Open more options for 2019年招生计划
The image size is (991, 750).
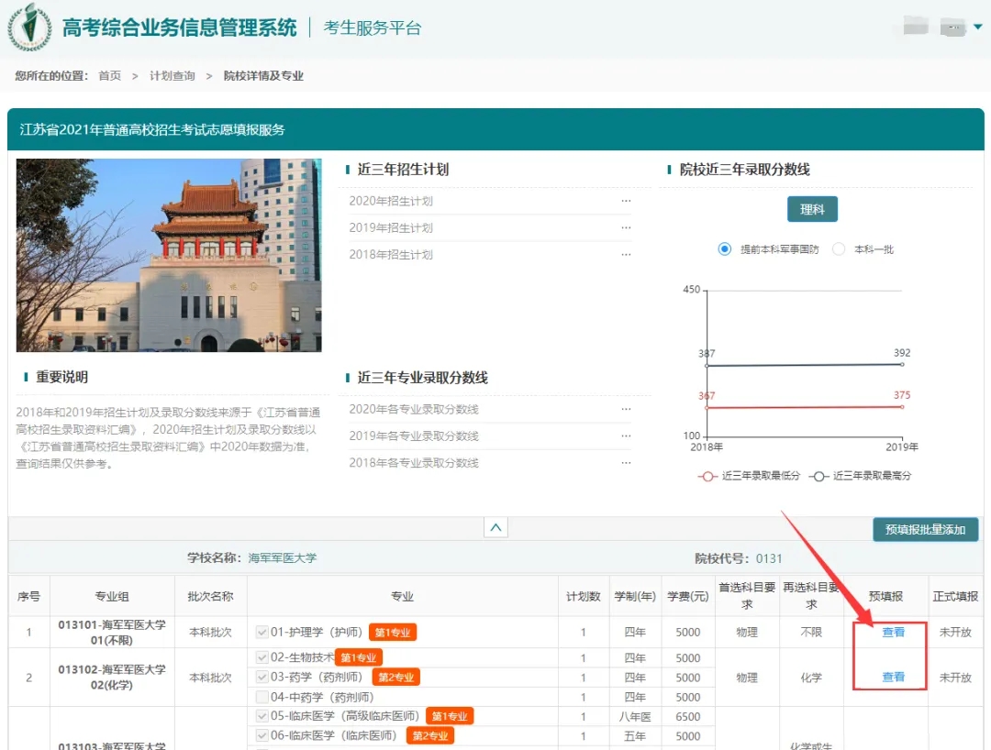pyautogui.click(x=626, y=227)
